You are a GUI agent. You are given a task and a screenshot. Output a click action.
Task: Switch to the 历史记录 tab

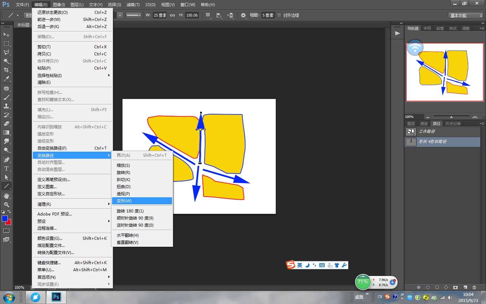click(x=453, y=124)
